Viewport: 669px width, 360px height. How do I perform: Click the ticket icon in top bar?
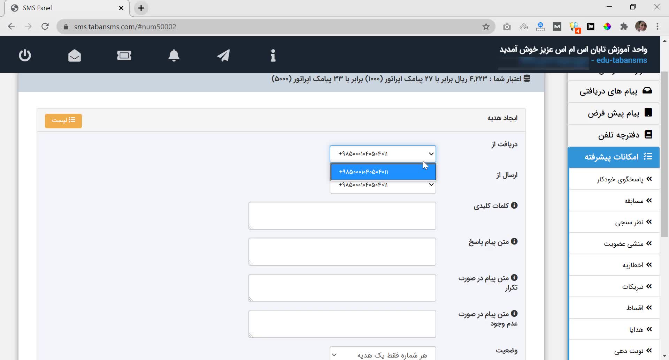tap(124, 55)
